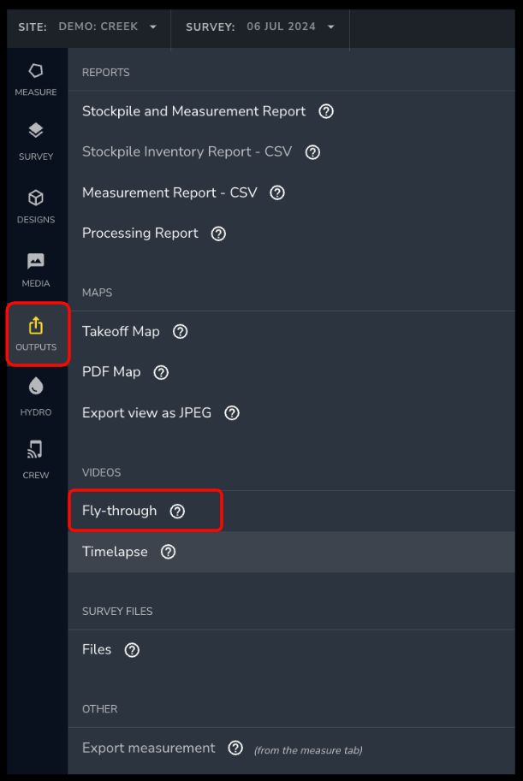Screen dimensions: 523x781
Task: Open the Measure tab in the sidebar
Action: [35, 80]
